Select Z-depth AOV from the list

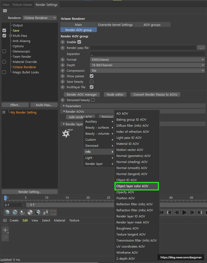[x=137, y=259]
